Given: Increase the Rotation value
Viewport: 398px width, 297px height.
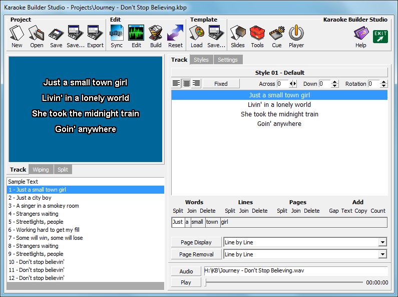Looking at the screenshot, I should tap(384, 82).
